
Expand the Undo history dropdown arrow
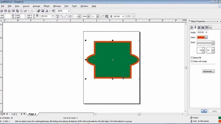[x=28, y=11]
